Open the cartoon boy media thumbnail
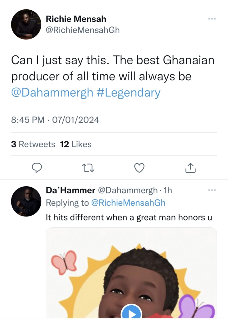This screenshot has height=319, width=228. click(131, 274)
